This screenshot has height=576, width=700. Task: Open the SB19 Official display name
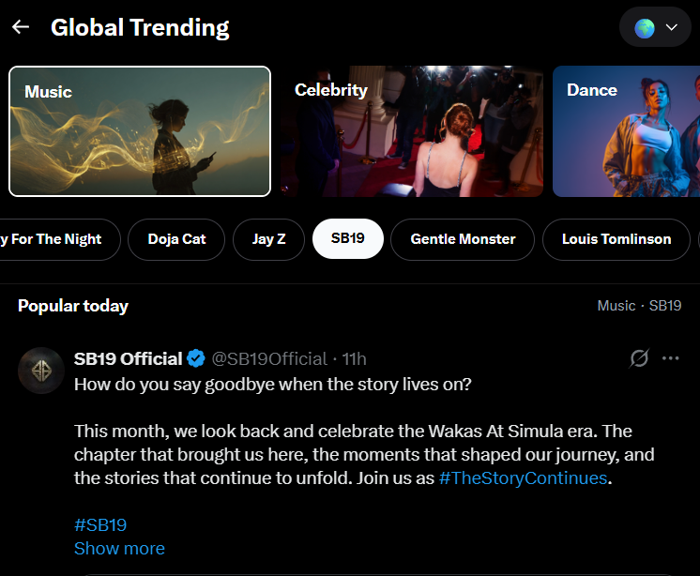pos(129,358)
